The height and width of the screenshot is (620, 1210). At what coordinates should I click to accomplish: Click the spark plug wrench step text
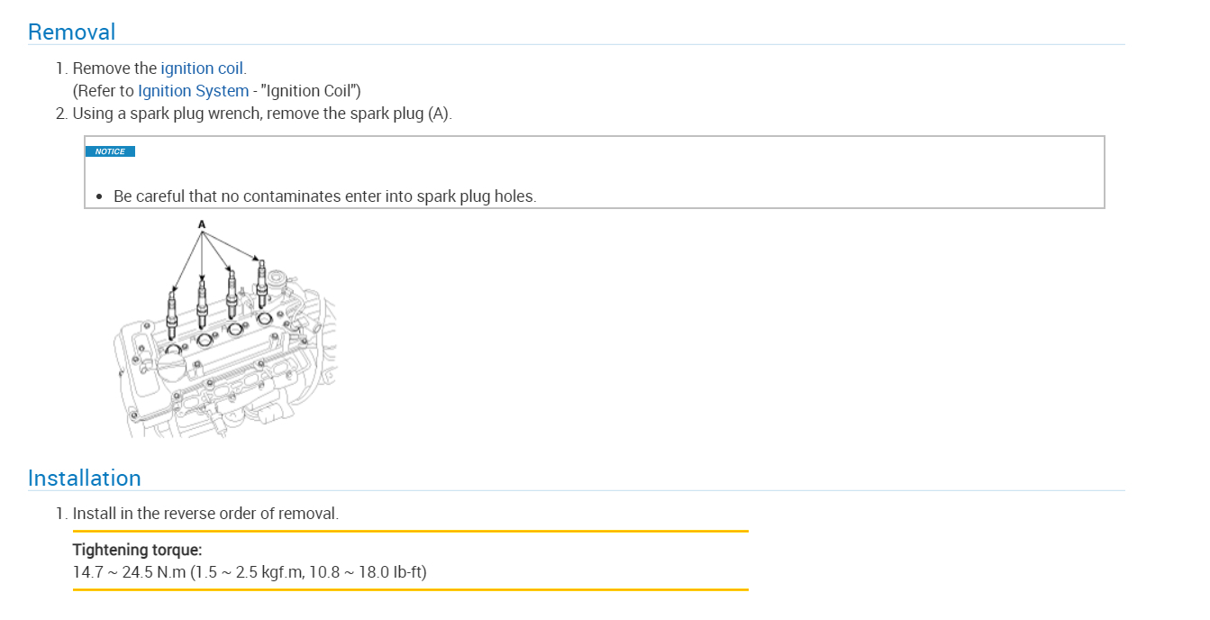261,114
